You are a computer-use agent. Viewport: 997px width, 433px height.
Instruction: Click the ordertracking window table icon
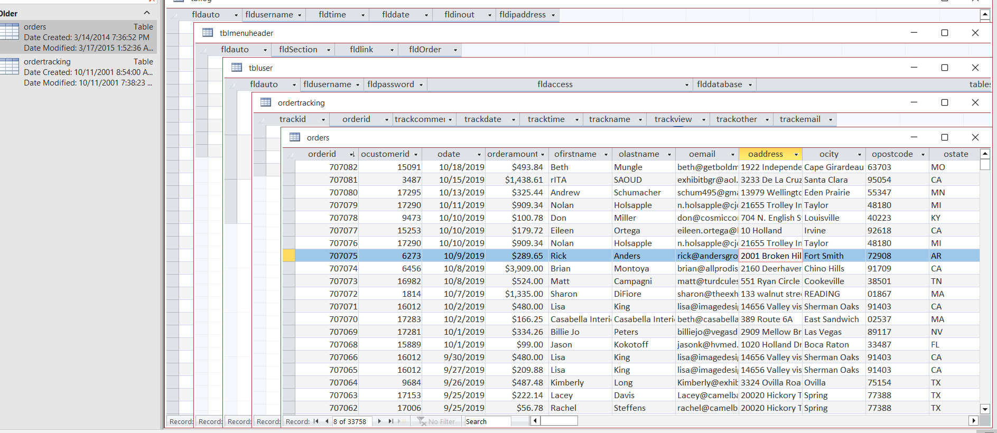point(266,102)
